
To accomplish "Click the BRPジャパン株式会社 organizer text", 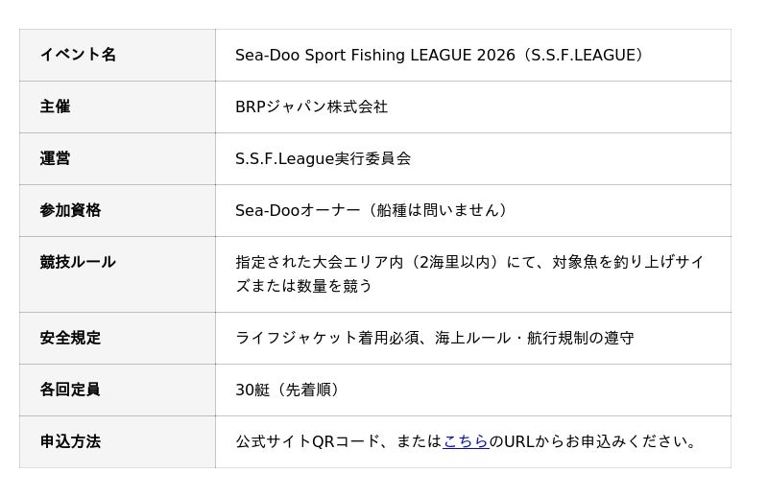I will 312,106.
